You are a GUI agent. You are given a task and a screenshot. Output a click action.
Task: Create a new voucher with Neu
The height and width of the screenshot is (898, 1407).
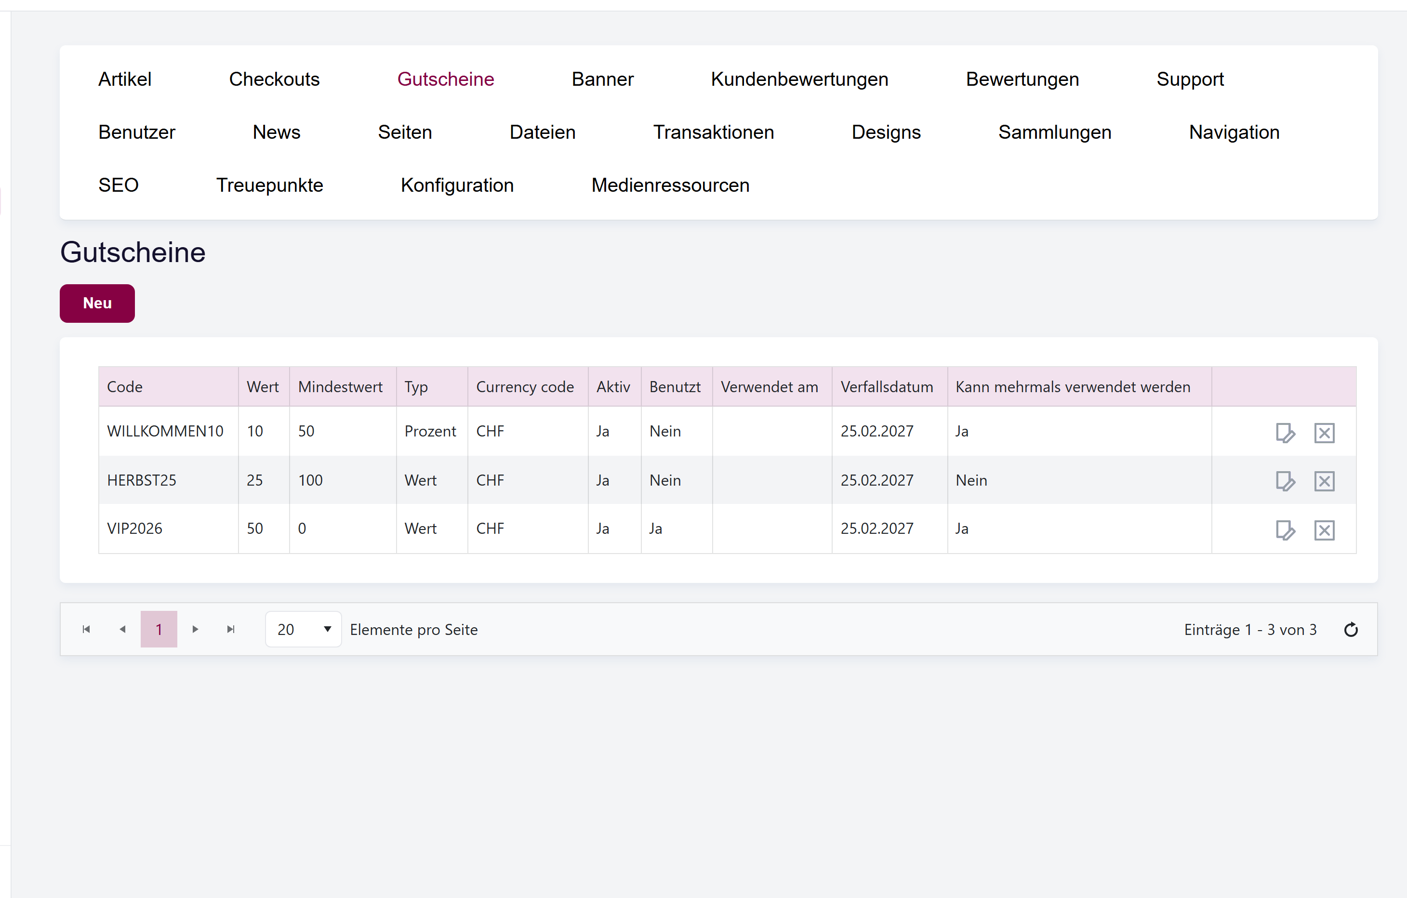[97, 303]
